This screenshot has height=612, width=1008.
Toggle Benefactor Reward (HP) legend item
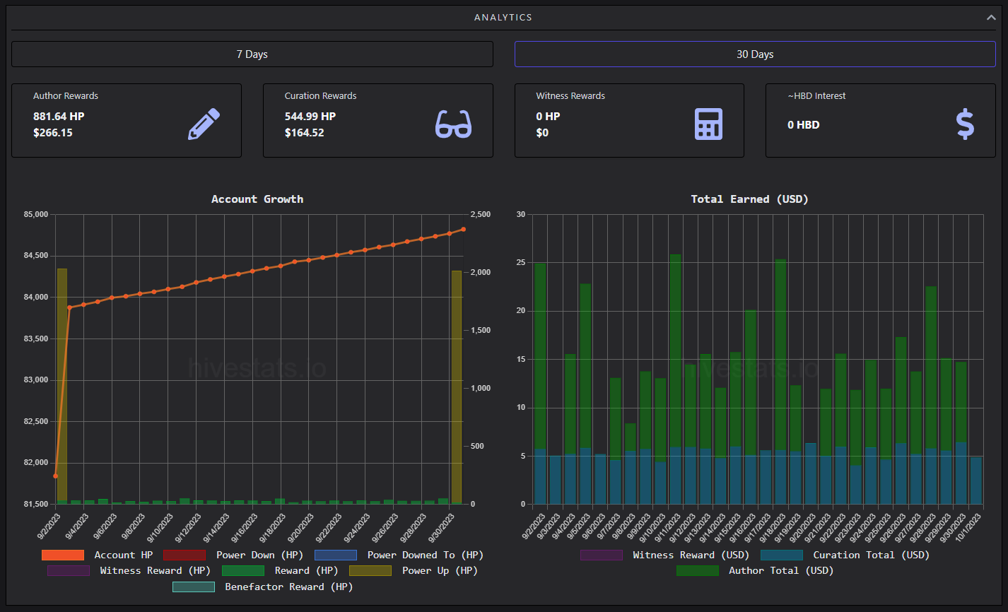click(x=262, y=587)
